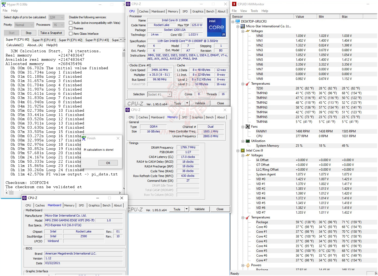This screenshot has height=276, width=378.
Task: Enable the Audio service checkbox
Action: point(71,23)
